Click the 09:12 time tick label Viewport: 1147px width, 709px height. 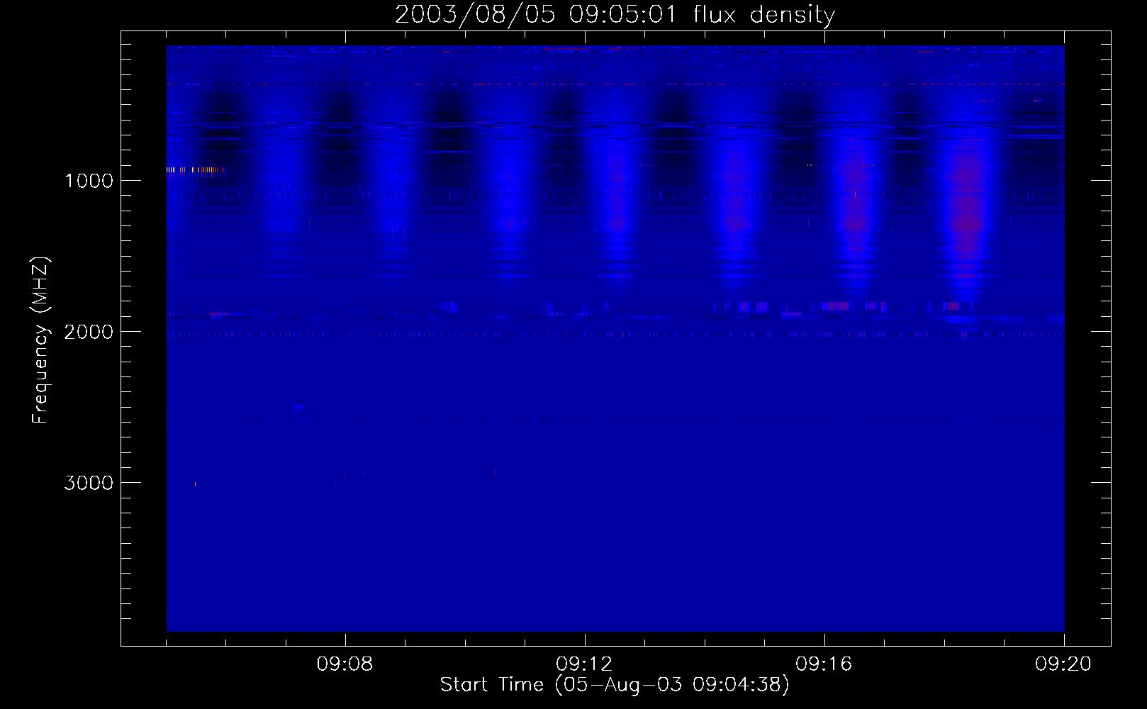point(584,664)
